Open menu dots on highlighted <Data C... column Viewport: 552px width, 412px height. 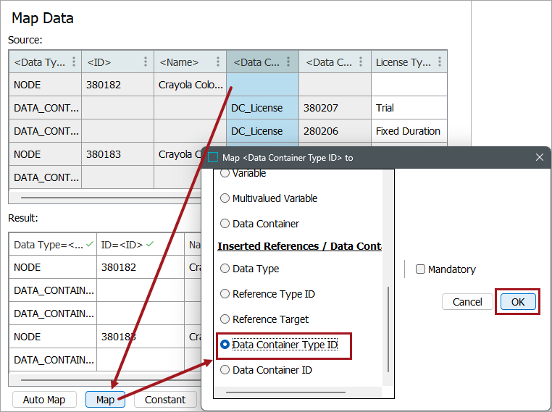click(x=288, y=62)
